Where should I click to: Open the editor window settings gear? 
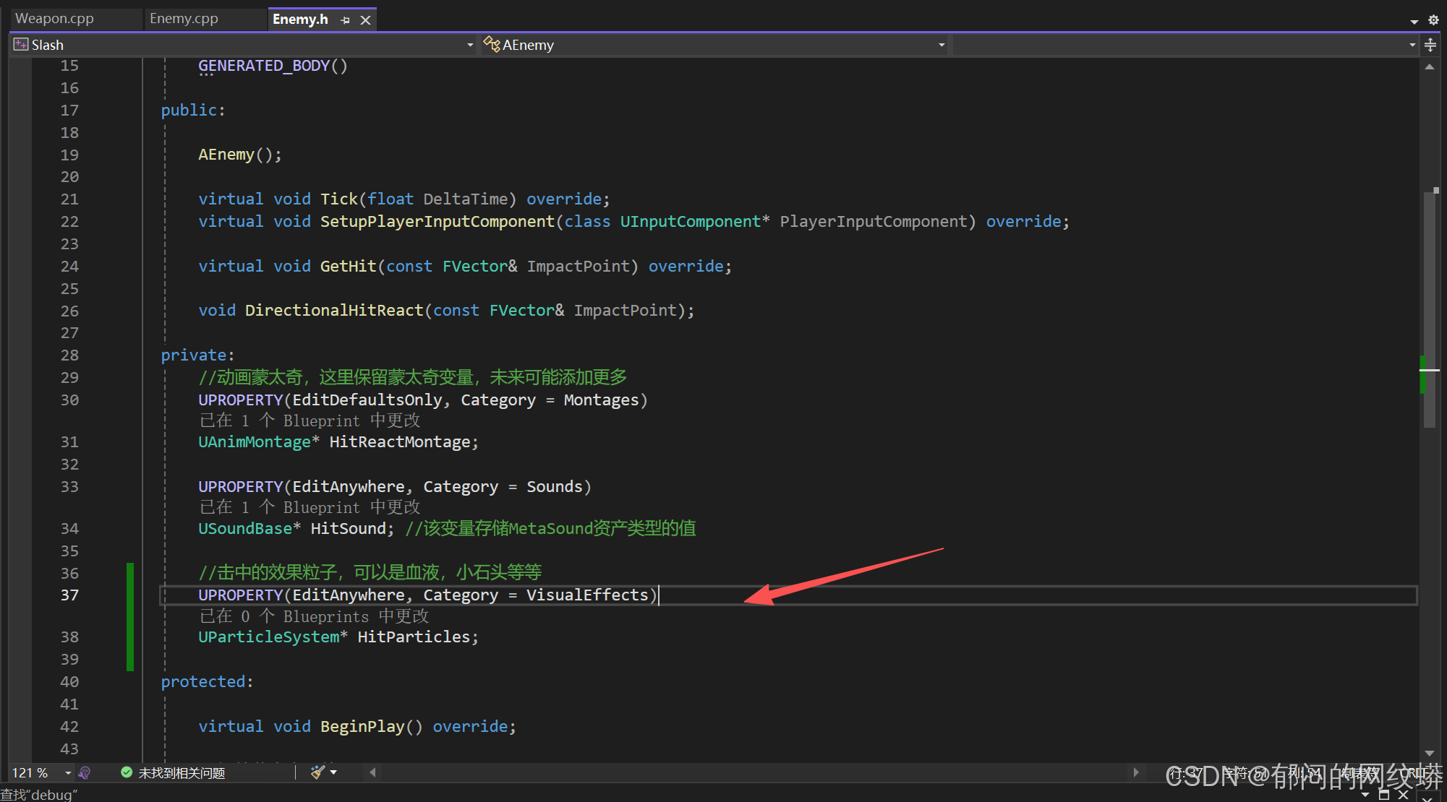[1433, 20]
